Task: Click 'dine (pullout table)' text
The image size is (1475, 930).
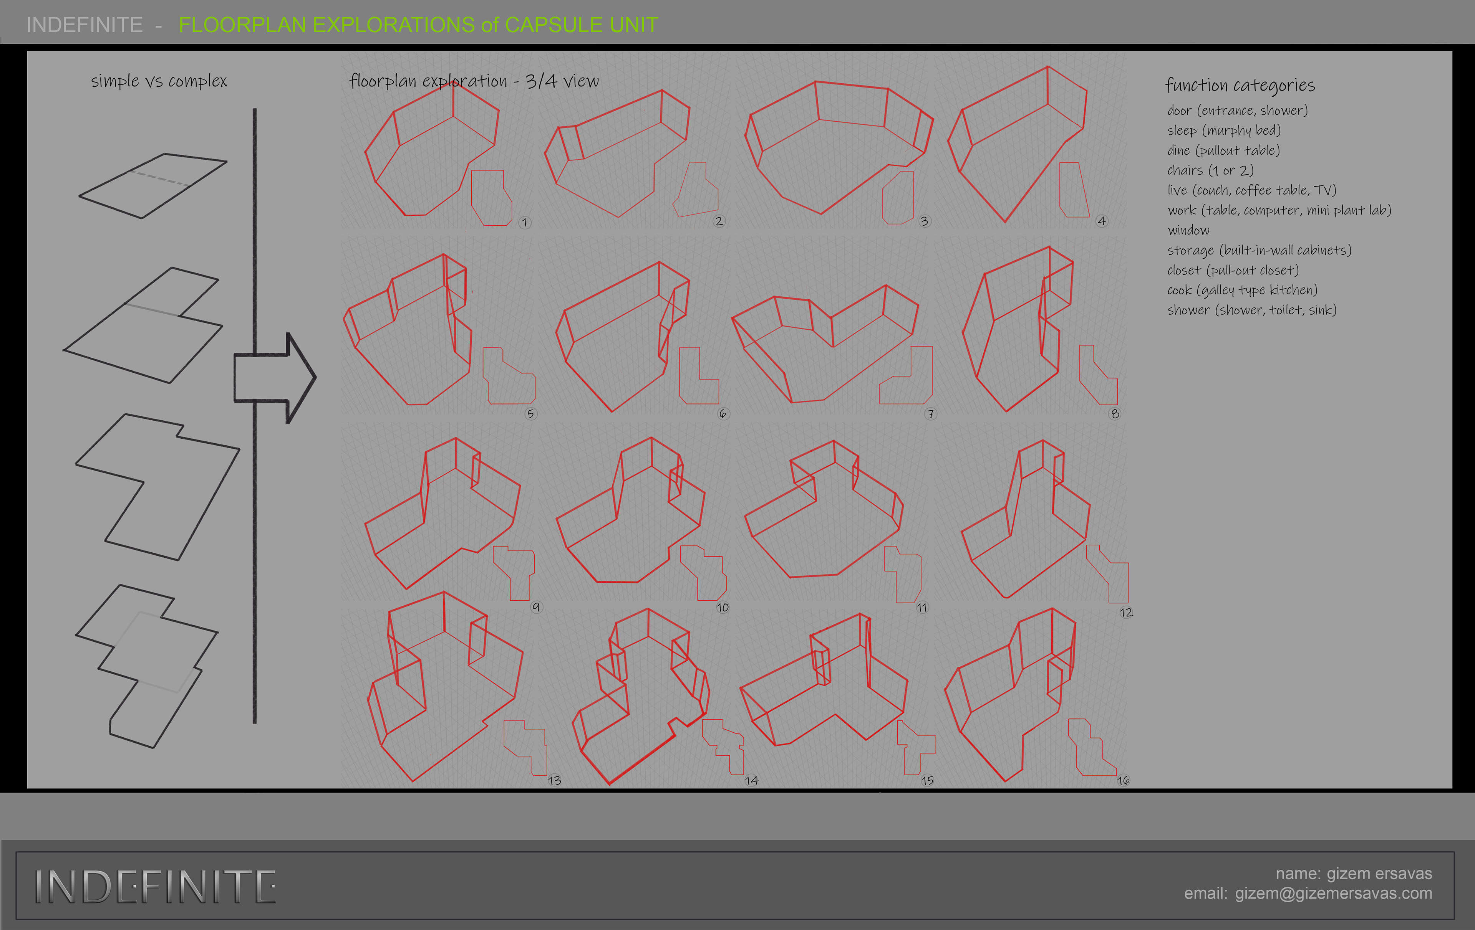Action: click(x=1223, y=150)
